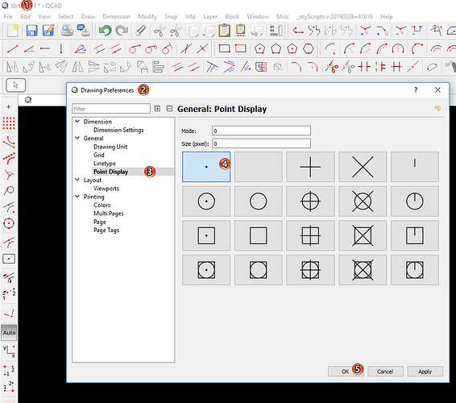This screenshot has width=456, height=403.
Task: Click the Redo arrow icon
Action: [122, 31]
